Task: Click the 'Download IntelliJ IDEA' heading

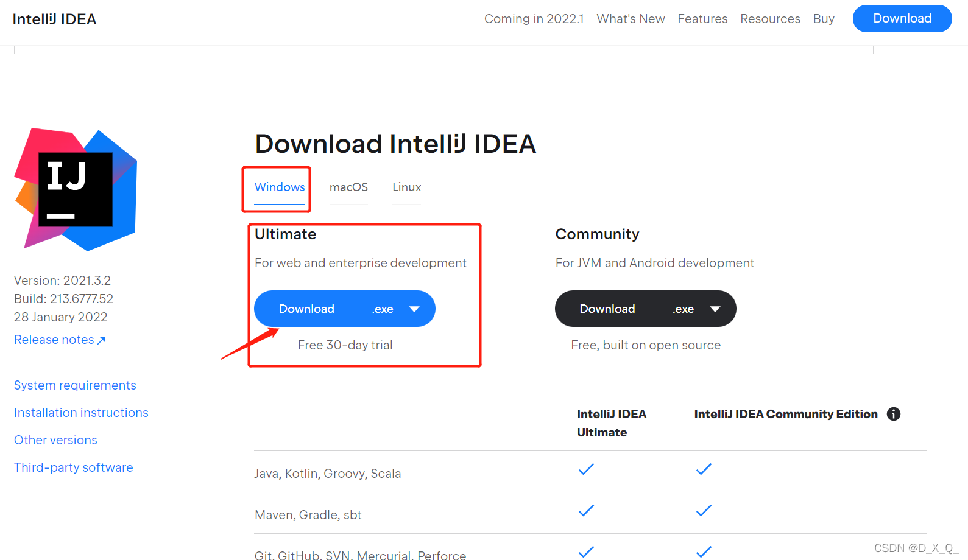Action: tap(395, 144)
